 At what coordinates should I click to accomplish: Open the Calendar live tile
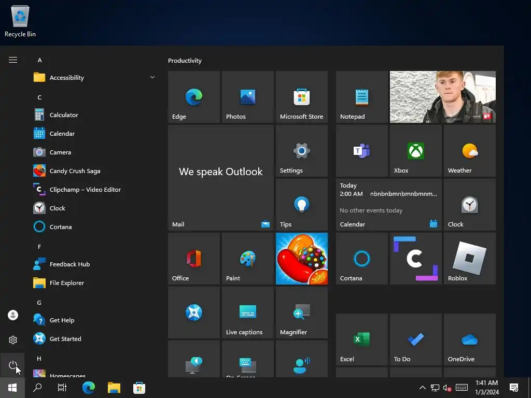tap(389, 205)
